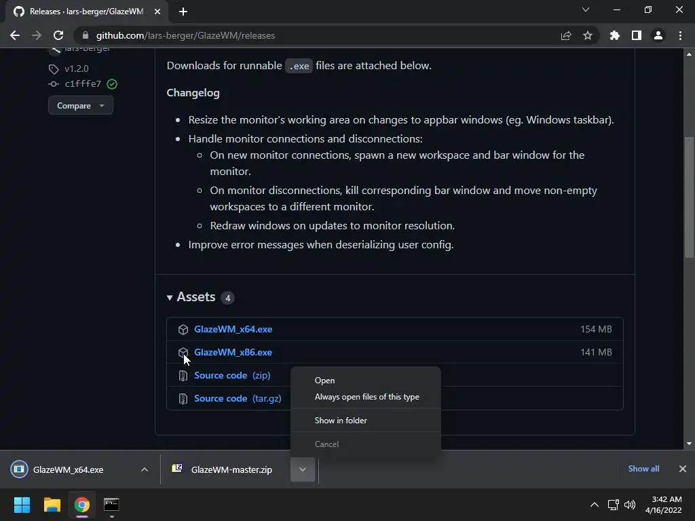Open File Explorer from the taskbar
The width and height of the screenshot is (695, 521).
point(52,505)
